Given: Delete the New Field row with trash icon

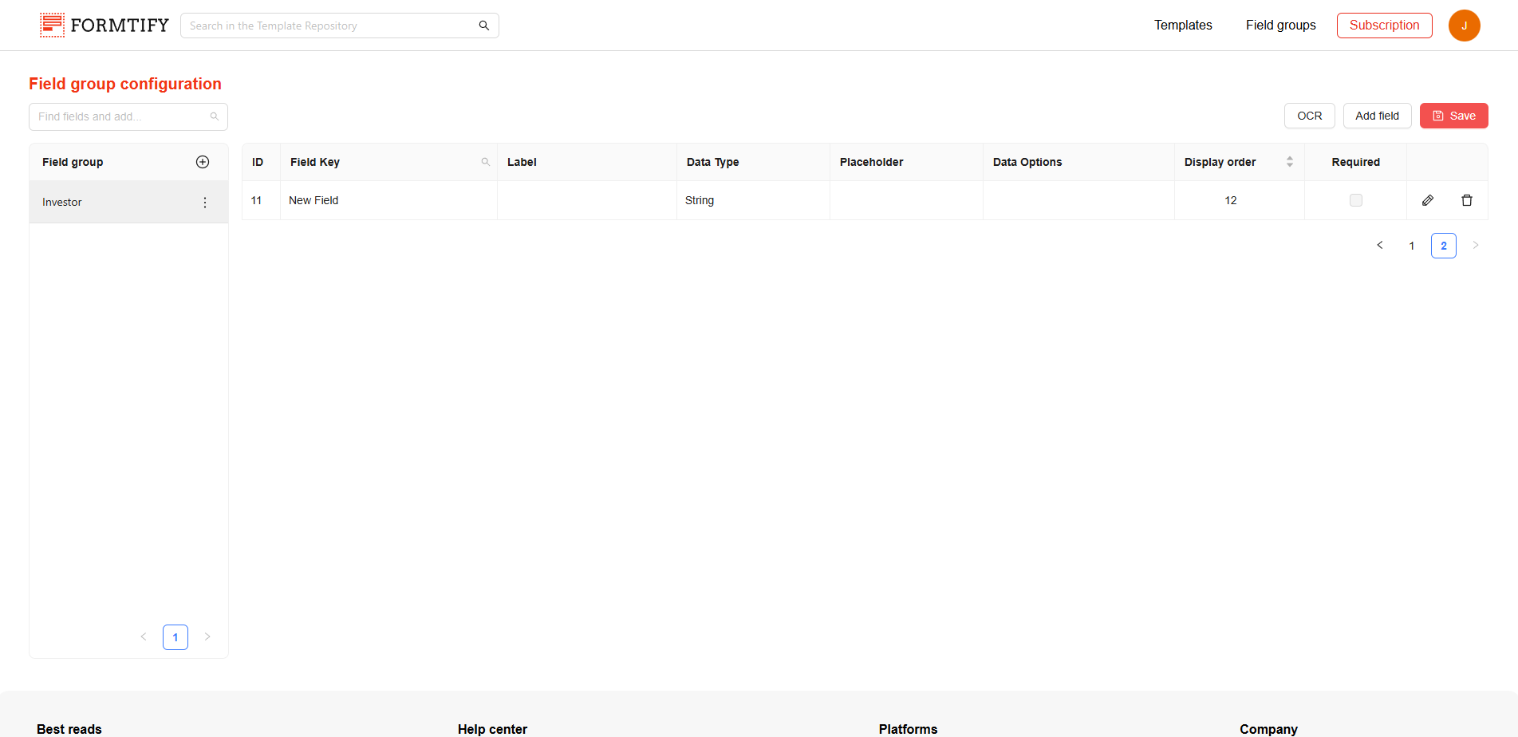Looking at the screenshot, I should tap(1466, 200).
